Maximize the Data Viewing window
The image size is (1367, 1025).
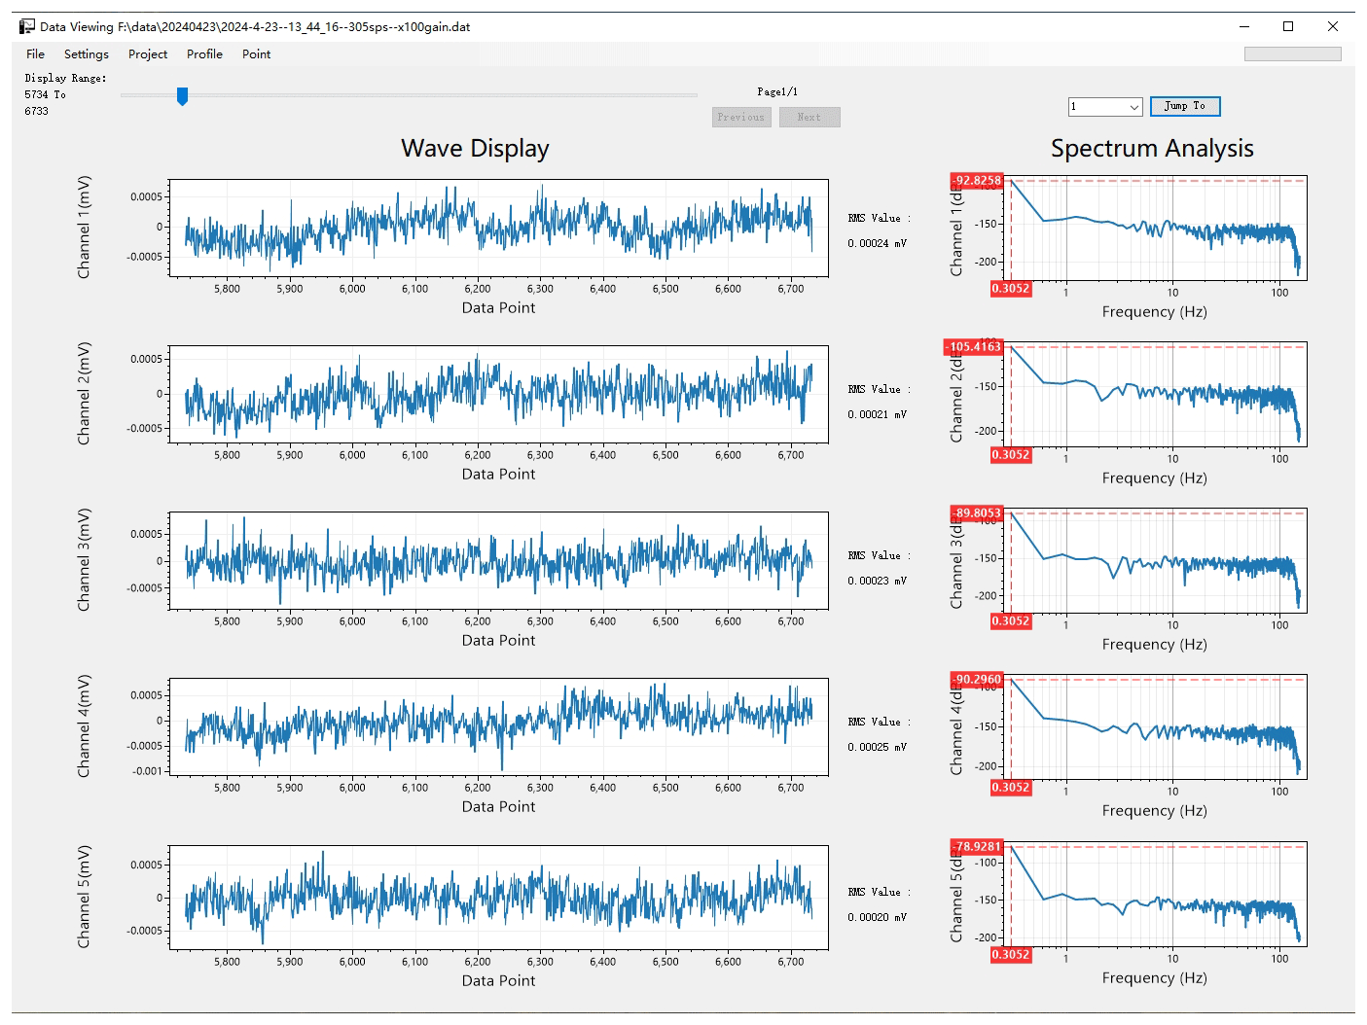pyautogui.click(x=1288, y=26)
